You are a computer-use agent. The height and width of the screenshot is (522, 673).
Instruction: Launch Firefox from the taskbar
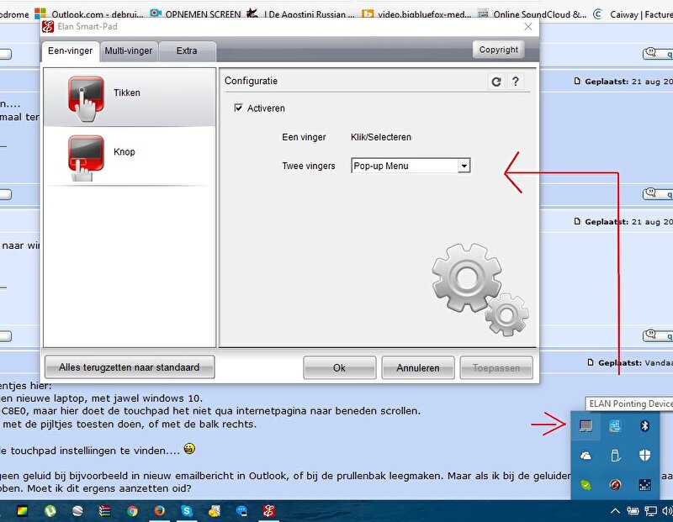pyautogui.click(x=160, y=510)
